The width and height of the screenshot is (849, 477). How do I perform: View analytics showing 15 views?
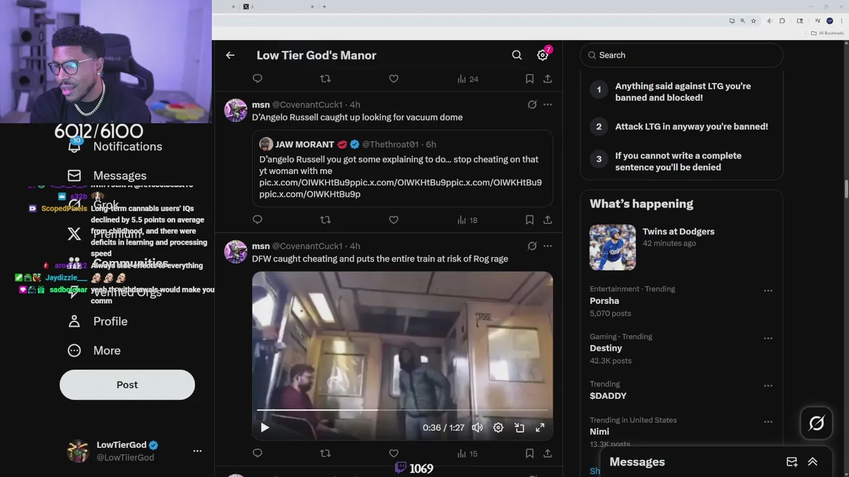[467, 454]
